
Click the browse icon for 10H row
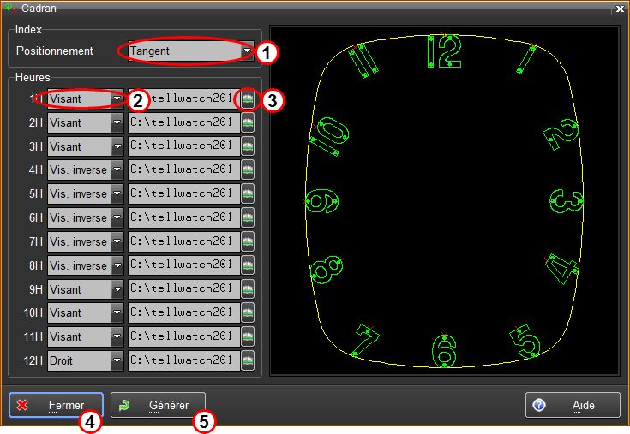tap(248, 313)
